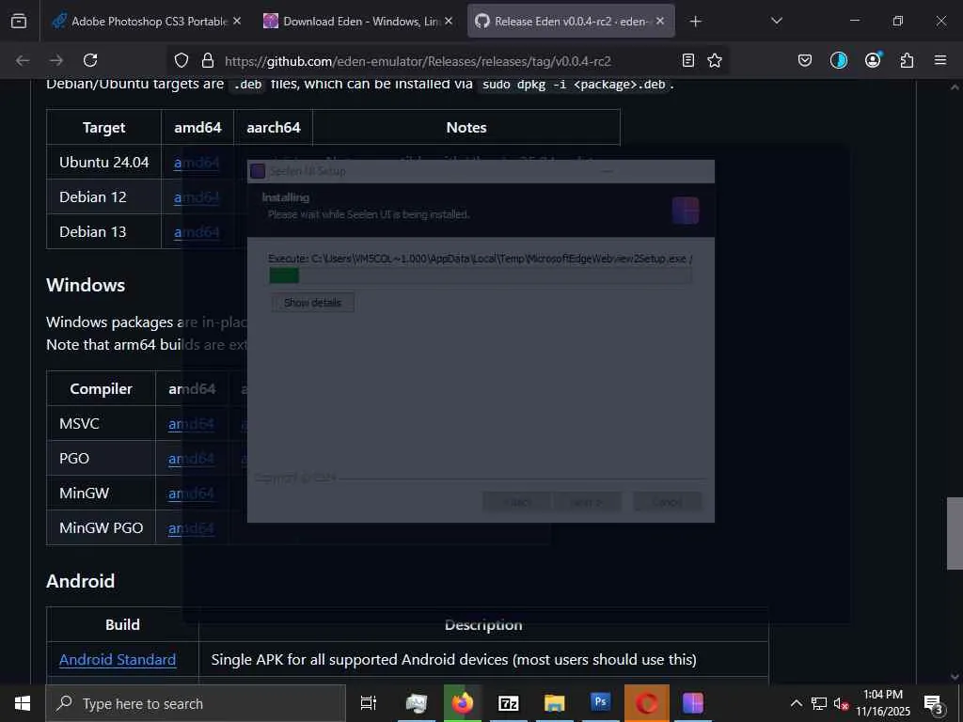The image size is (963, 722).
Task: Open the Android Standard APK link
Action: [118, 659]
